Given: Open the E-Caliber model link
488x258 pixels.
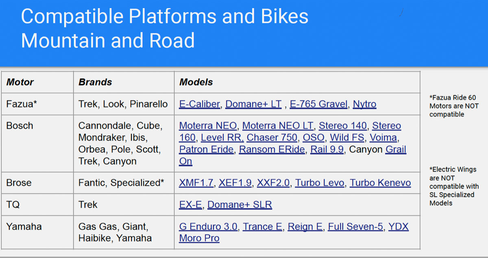Looking at the screenshot, I should point(200,104).
